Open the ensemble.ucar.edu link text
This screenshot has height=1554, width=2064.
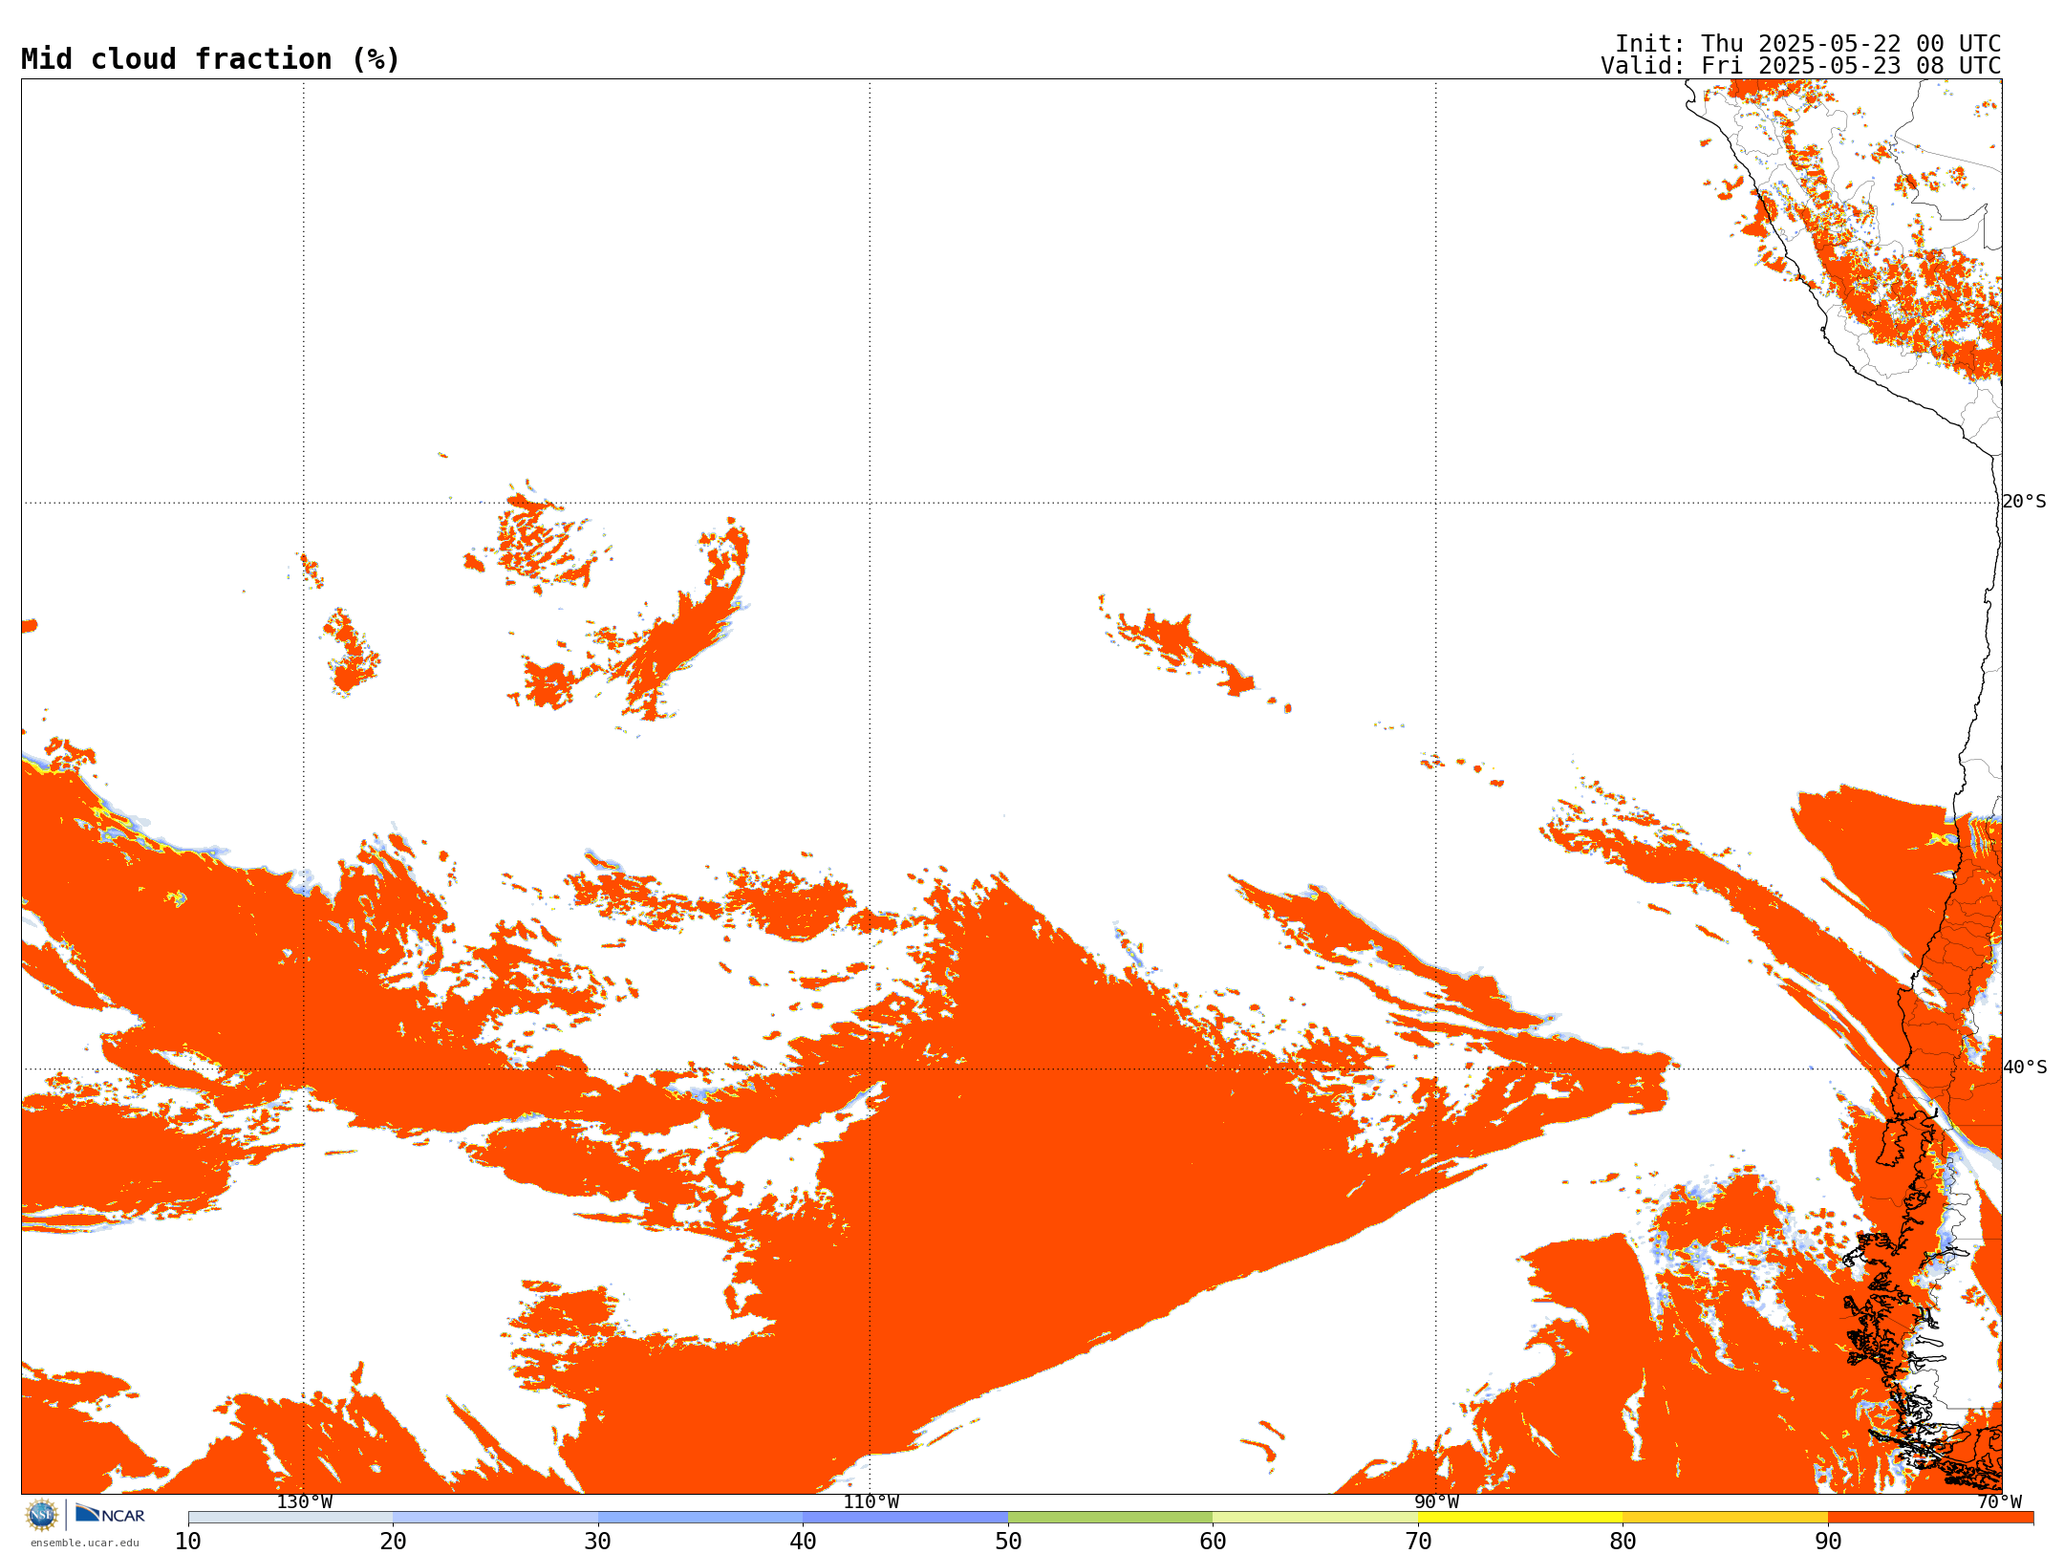(x=85, y=1543)
